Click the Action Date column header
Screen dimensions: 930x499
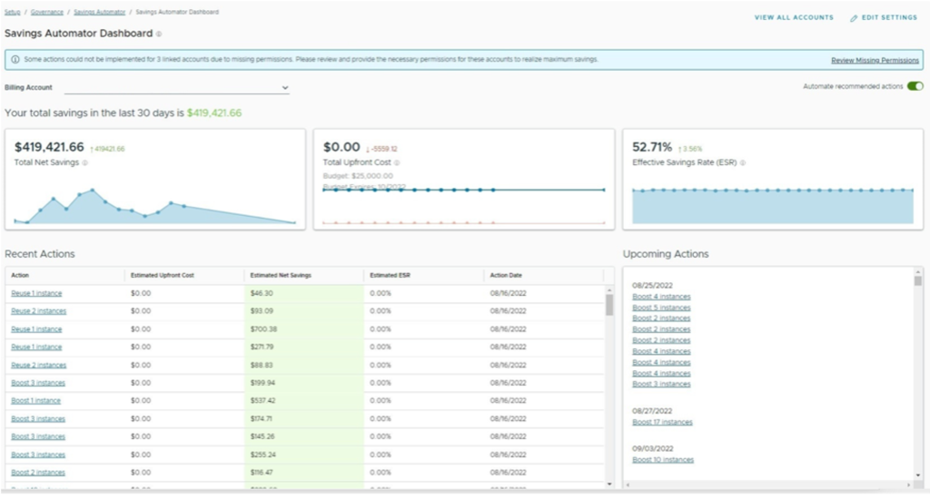506,275
